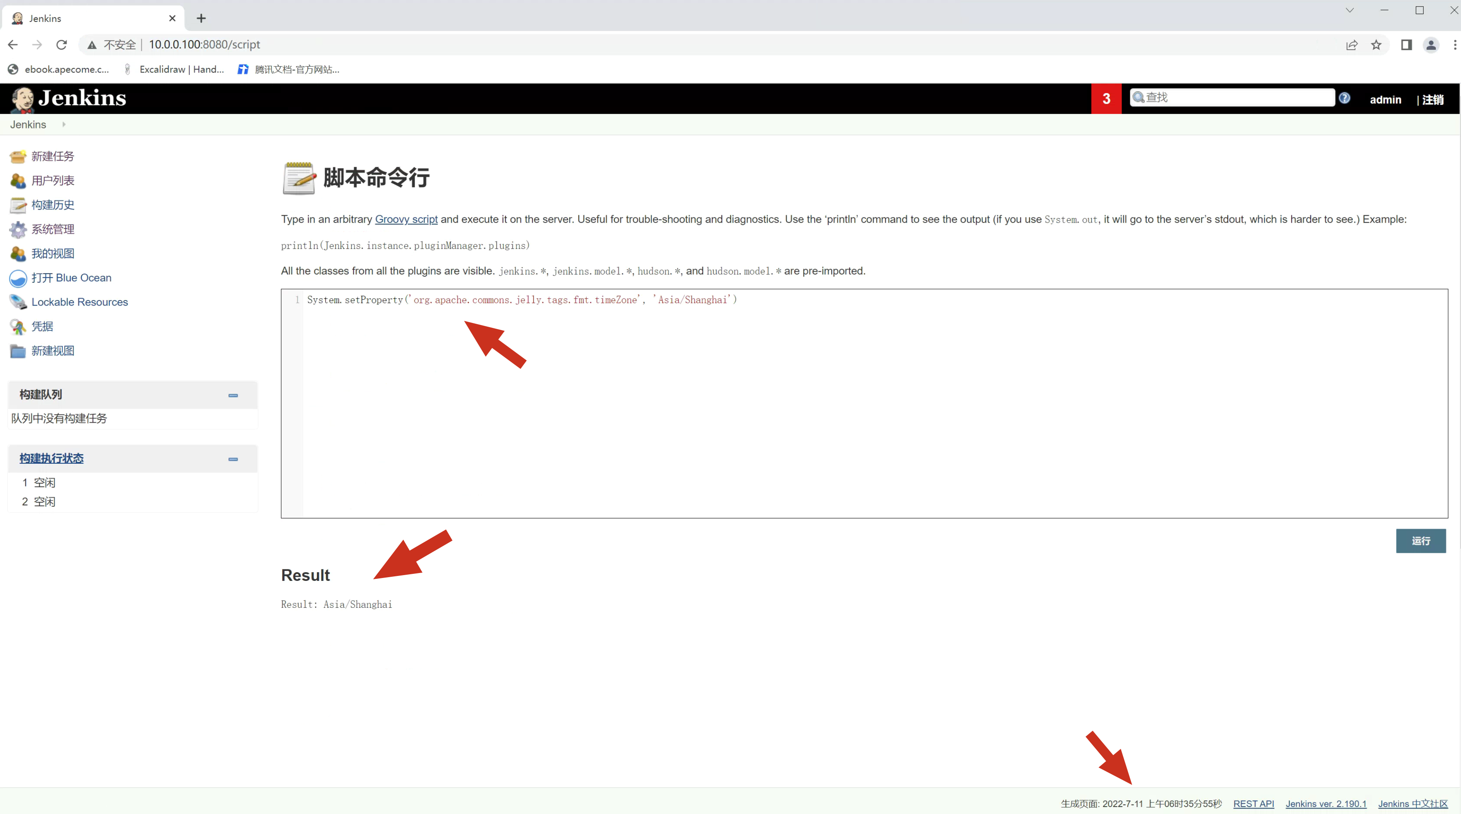点击左上角 Jenkins 标志
This screenshot has height=814, width=1461.
pos(68,98)
